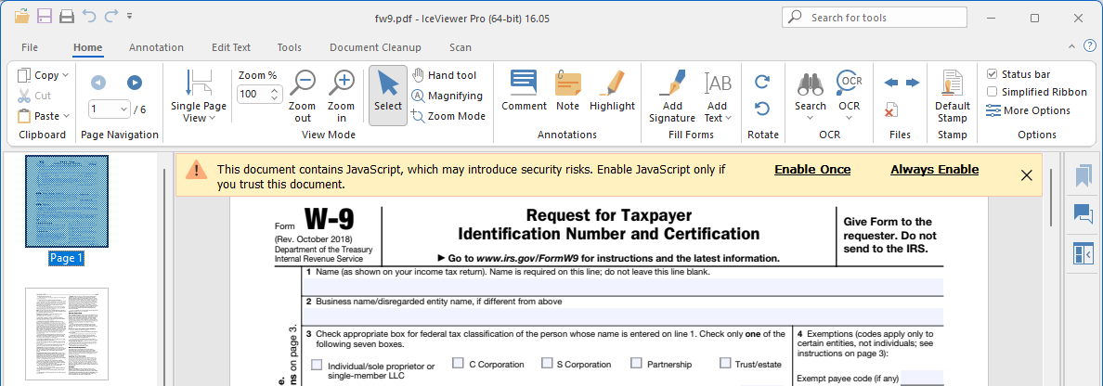Rotate page clockwise

point(762,83)
